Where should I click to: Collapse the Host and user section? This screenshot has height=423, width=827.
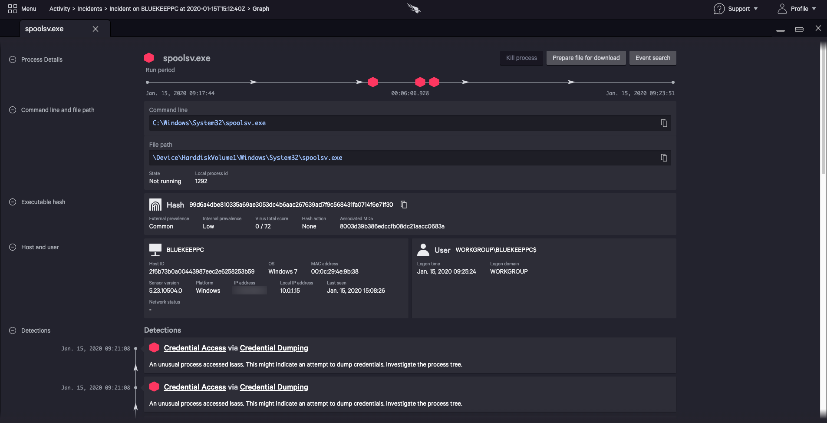(x=13, y=247)
